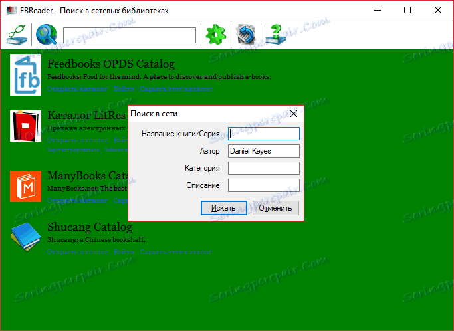This screenshot has height=331, width=454.
Task: Click the 'Feedbooks: Food for the mind' description
Action: [159, 76]
